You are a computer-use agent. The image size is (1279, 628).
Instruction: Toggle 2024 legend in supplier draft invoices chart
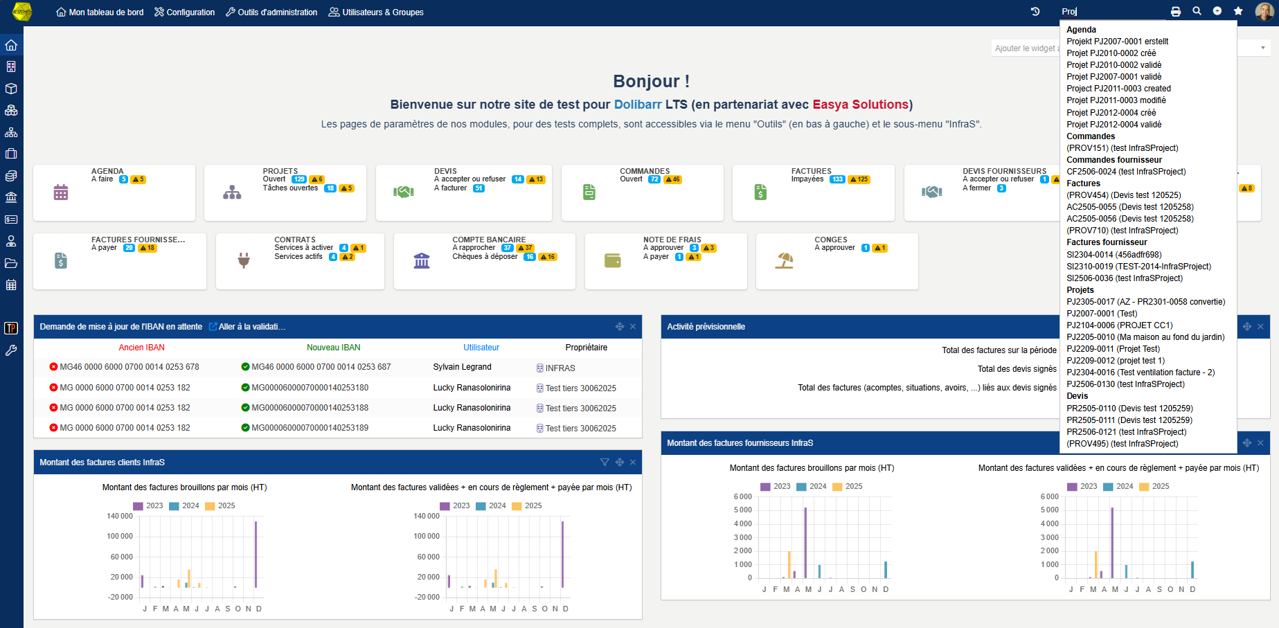[812, 487]
